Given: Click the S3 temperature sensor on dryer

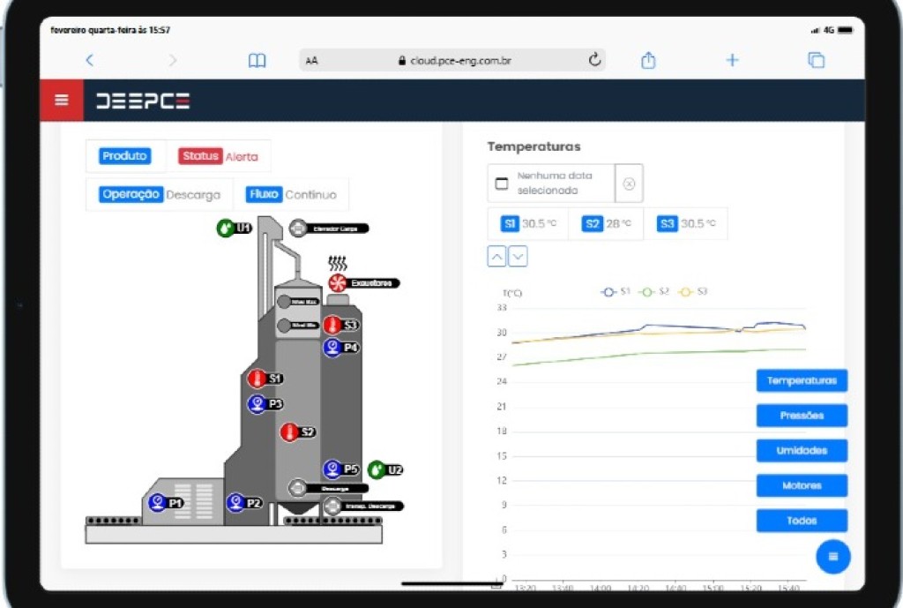Looking at the screenshot, I should tap(332, 325).
